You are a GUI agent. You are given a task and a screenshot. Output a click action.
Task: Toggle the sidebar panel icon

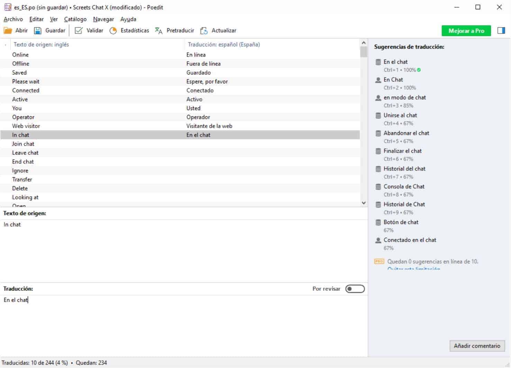tap(501, 31)
